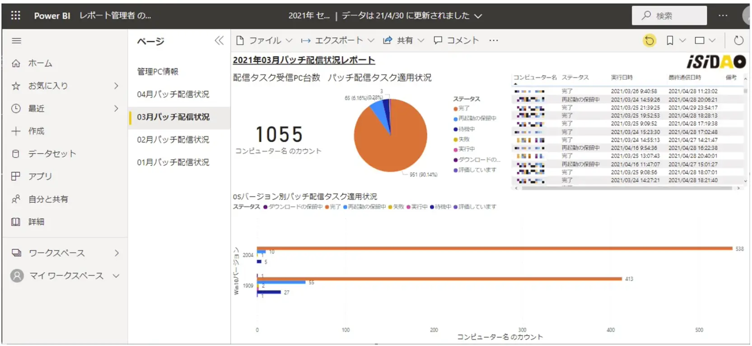Image resolution: width=752 pixels, height=346 pixels.
Task: Expand the data refresh info chevron in header
Action: coord(478,16)
